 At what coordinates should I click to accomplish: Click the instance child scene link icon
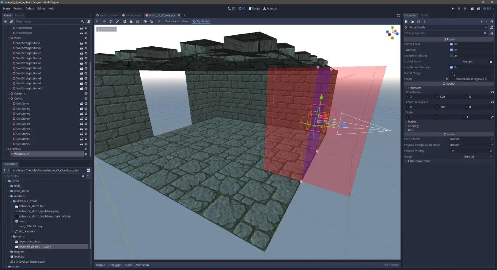11,22
